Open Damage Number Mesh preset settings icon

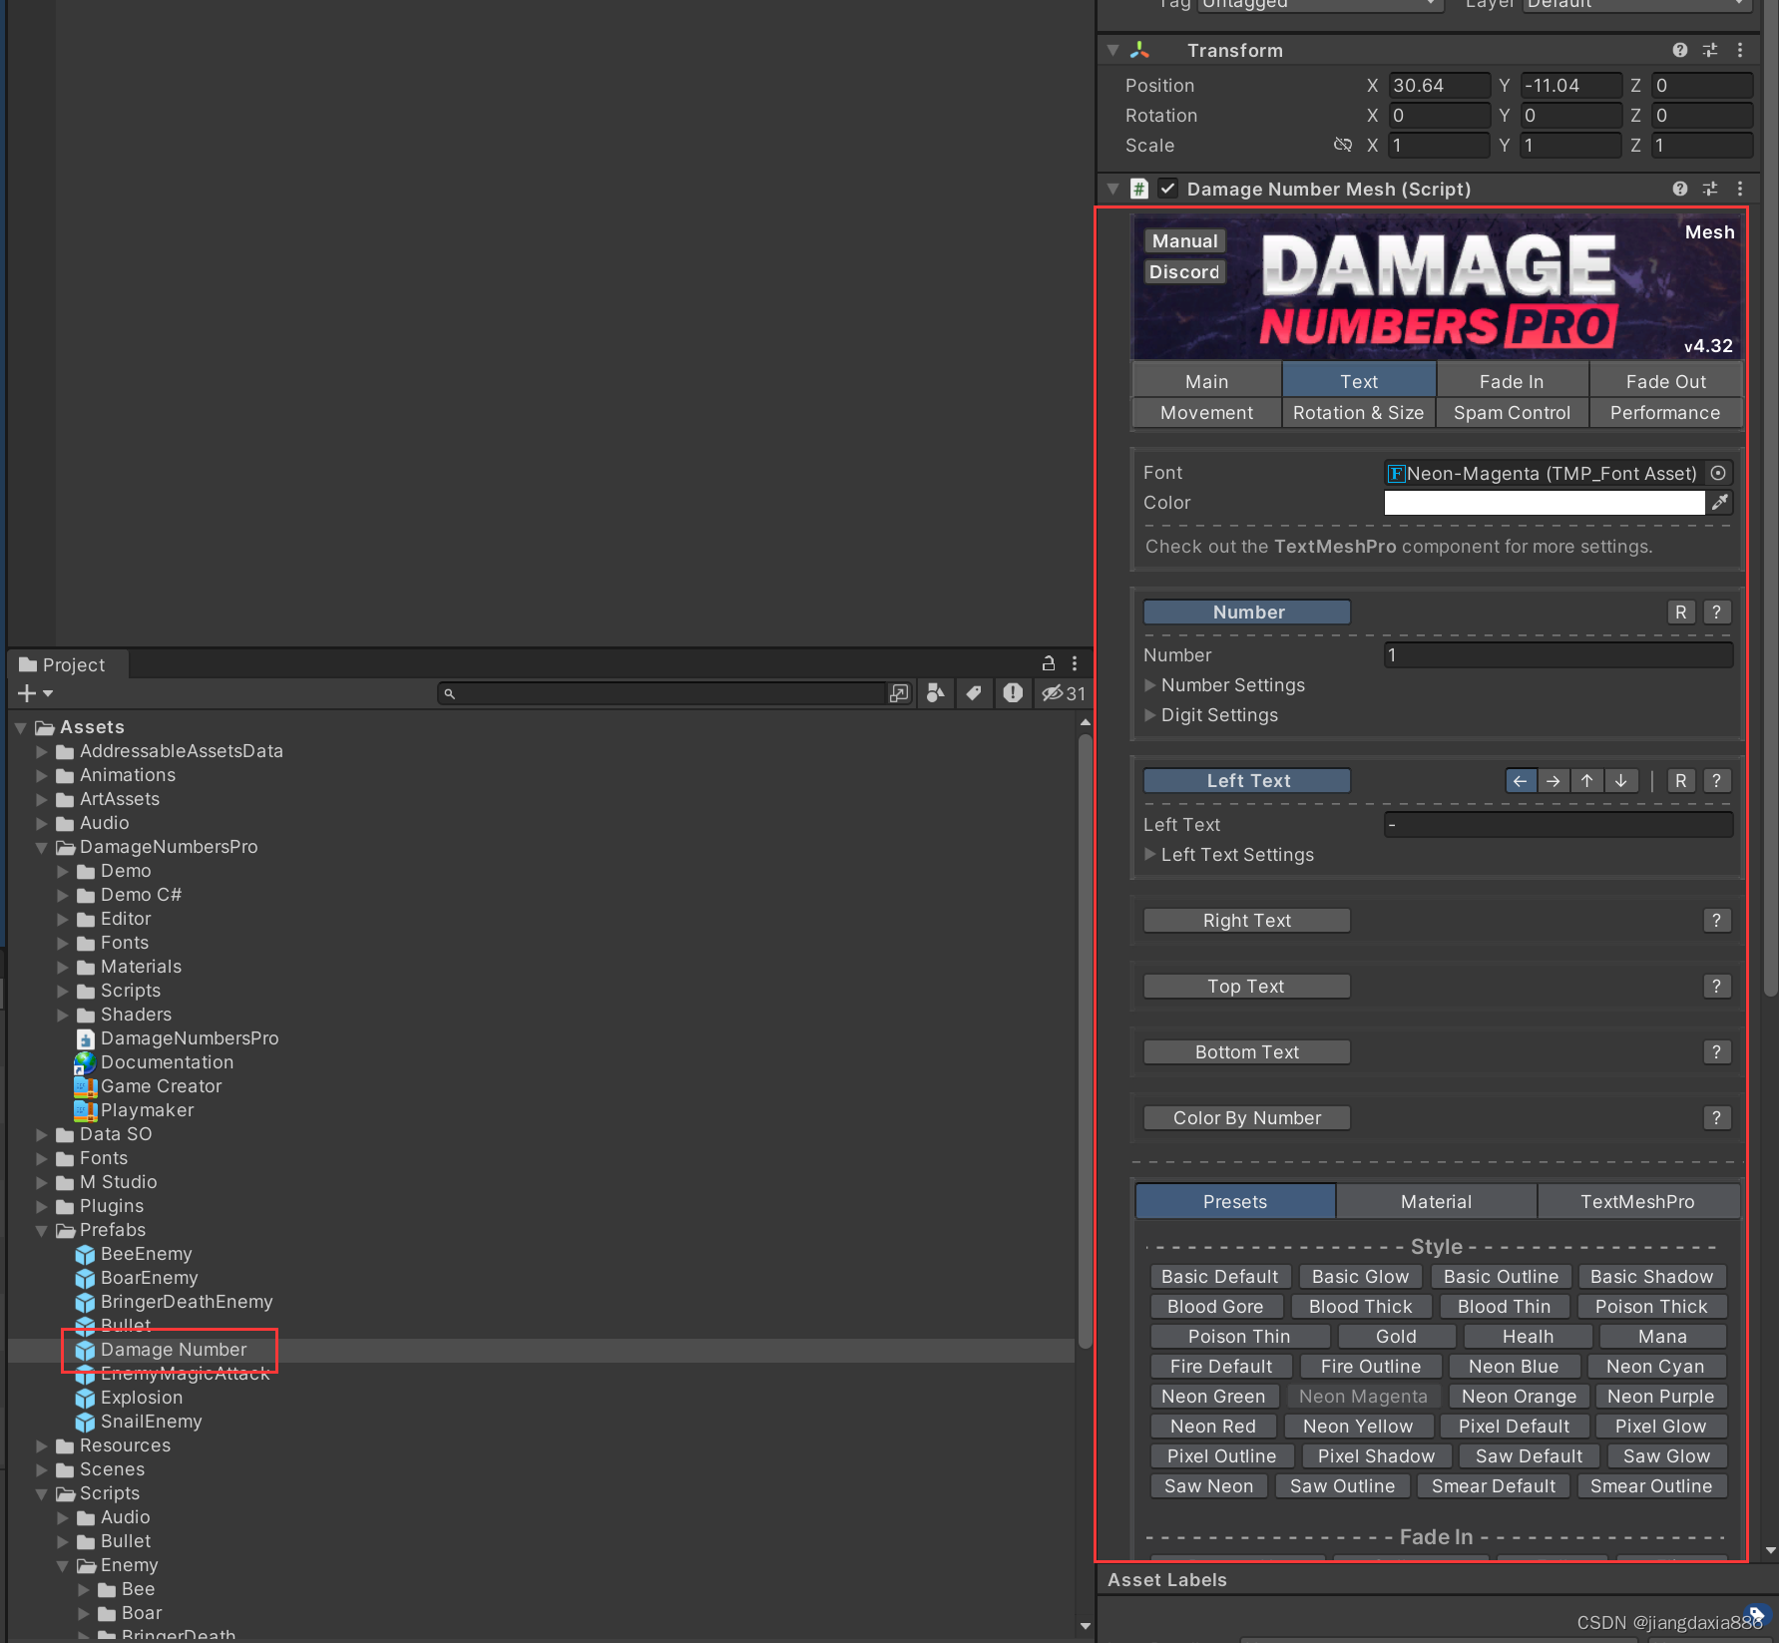(x=1710, y=189)
